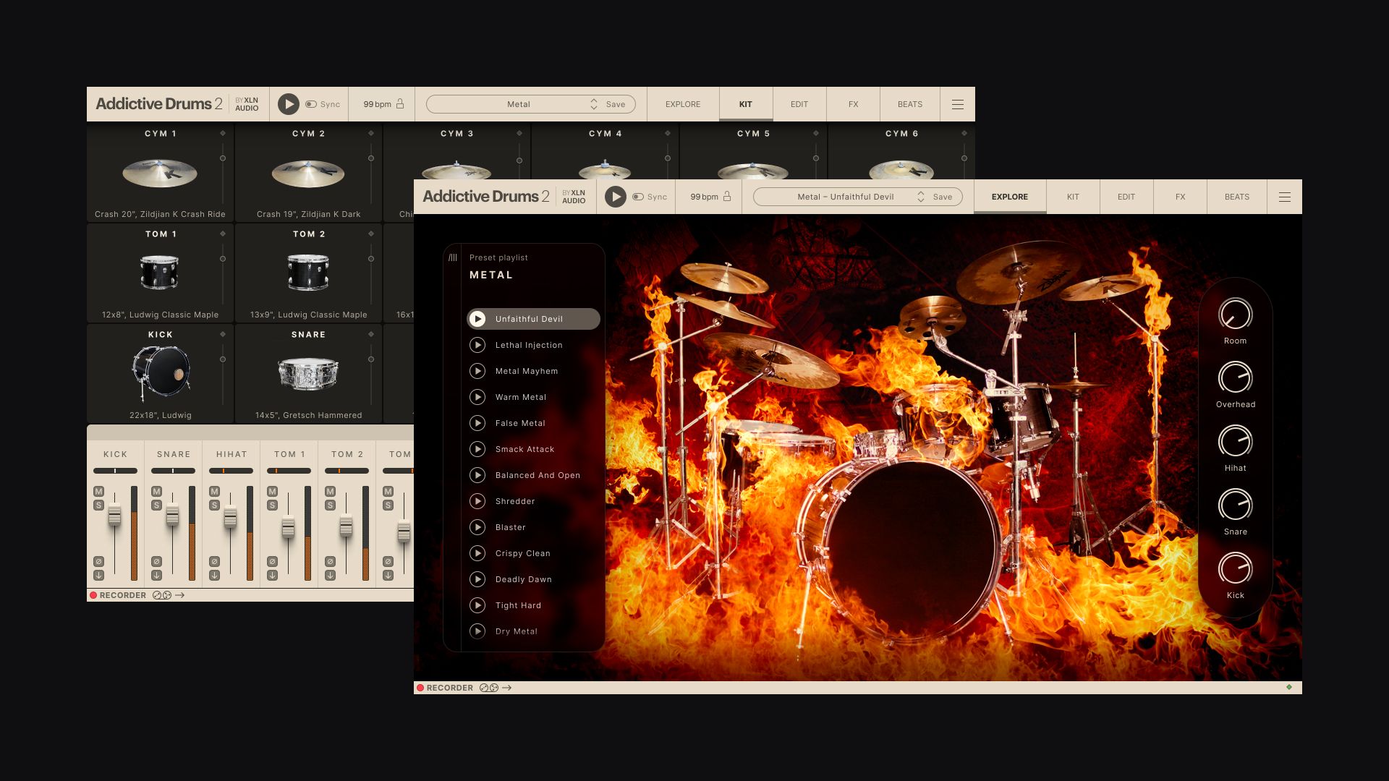1389x781 pixels.
Task: Play the Crispy Clean preset preview
Action: pos(477,553)
